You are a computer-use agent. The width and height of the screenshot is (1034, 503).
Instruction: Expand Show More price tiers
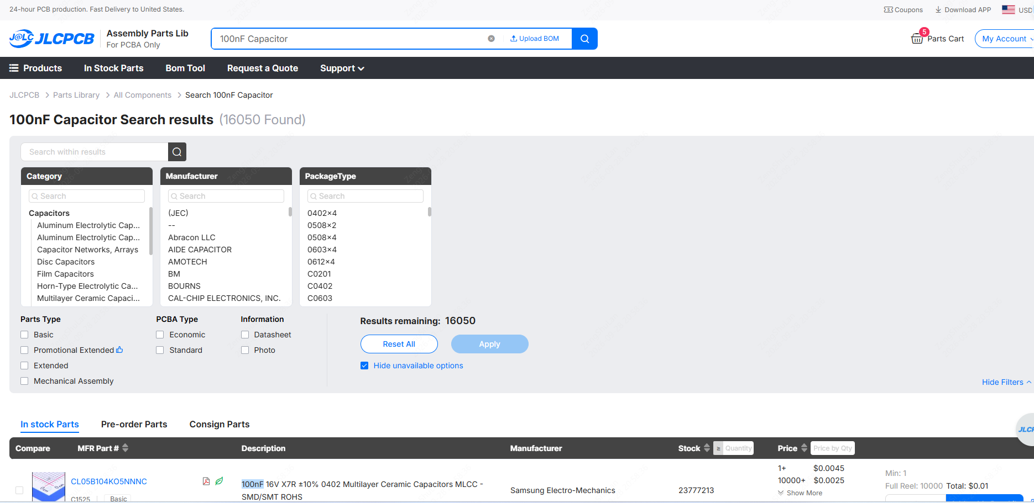click(800, 493)
